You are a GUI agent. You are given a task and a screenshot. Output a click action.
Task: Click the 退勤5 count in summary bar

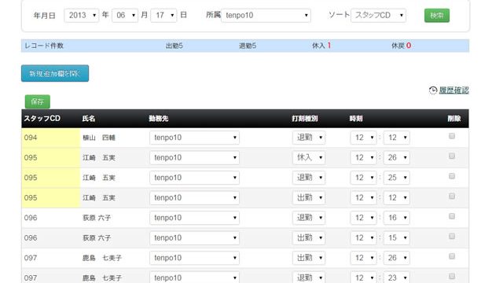[x=248, y=46]
